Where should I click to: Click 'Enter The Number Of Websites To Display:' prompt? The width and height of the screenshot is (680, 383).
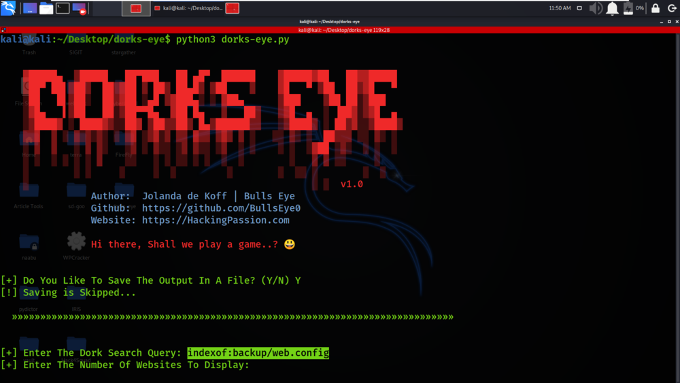pos(125,365)
